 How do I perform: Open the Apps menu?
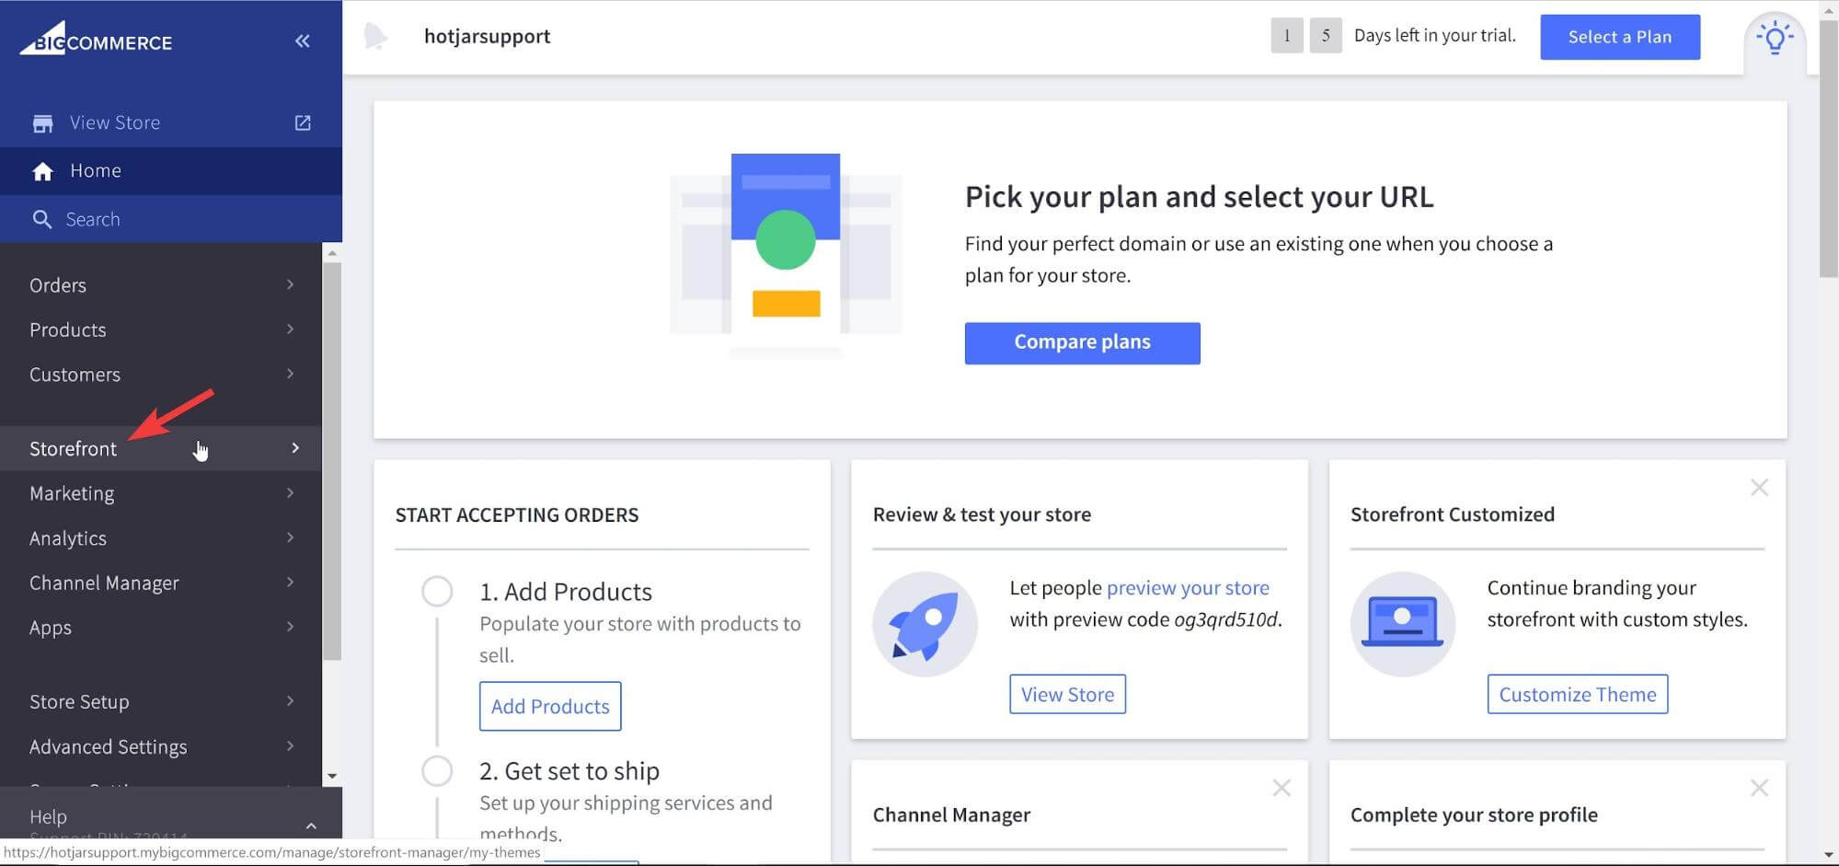click(x=161, y=627)
